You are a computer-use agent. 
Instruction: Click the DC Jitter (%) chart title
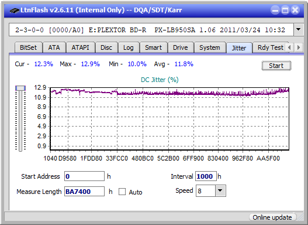[x=160, y=80]
